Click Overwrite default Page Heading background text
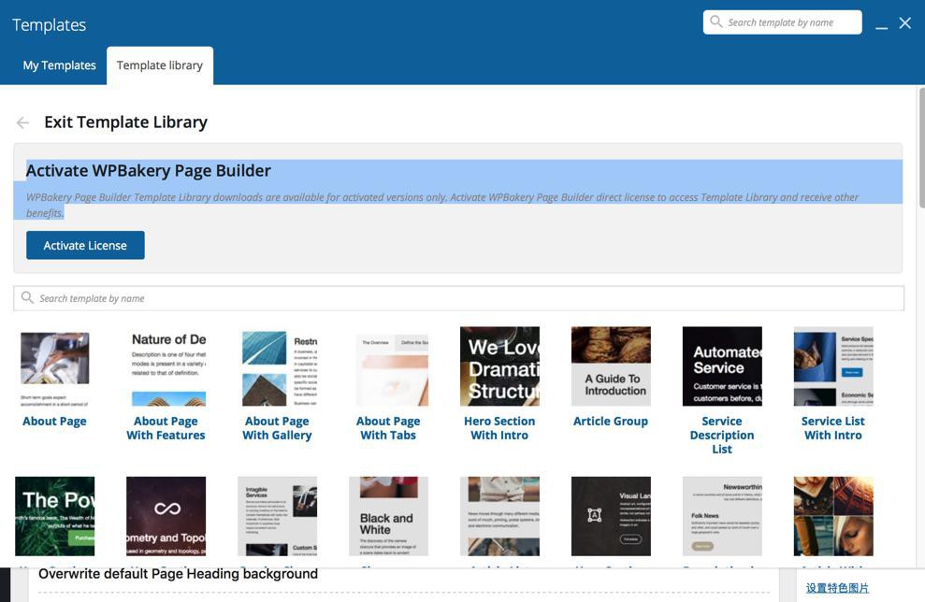925x602 pixels. point(178,574)
